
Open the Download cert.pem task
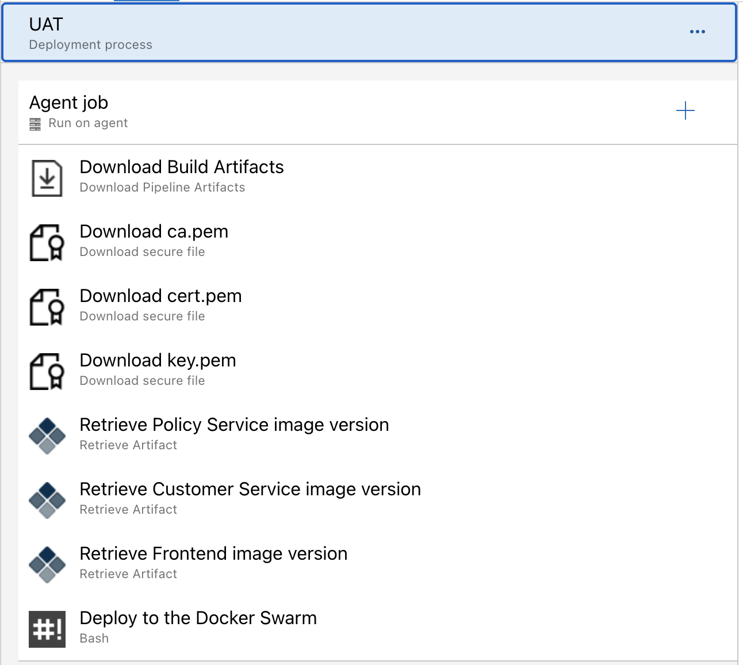click(x=160, y=296)
